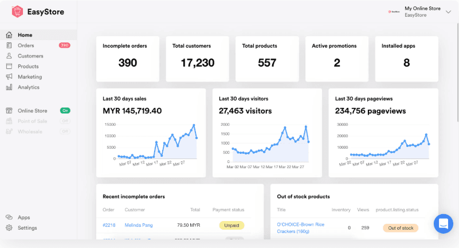459x248 pixels.
Task: Open Products in sidebar
Action: [38, 66]
